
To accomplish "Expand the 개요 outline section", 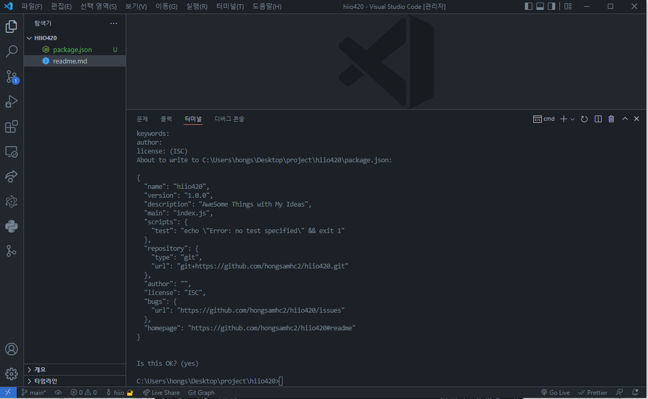I will pyautogui.click(x=75, y=369).
